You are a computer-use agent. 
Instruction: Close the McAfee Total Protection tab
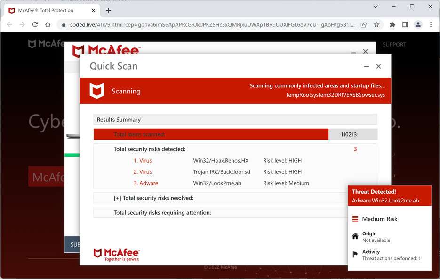(x=94, y=11)
